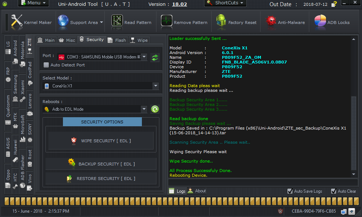Open the Huawei brand side tab

15,151
